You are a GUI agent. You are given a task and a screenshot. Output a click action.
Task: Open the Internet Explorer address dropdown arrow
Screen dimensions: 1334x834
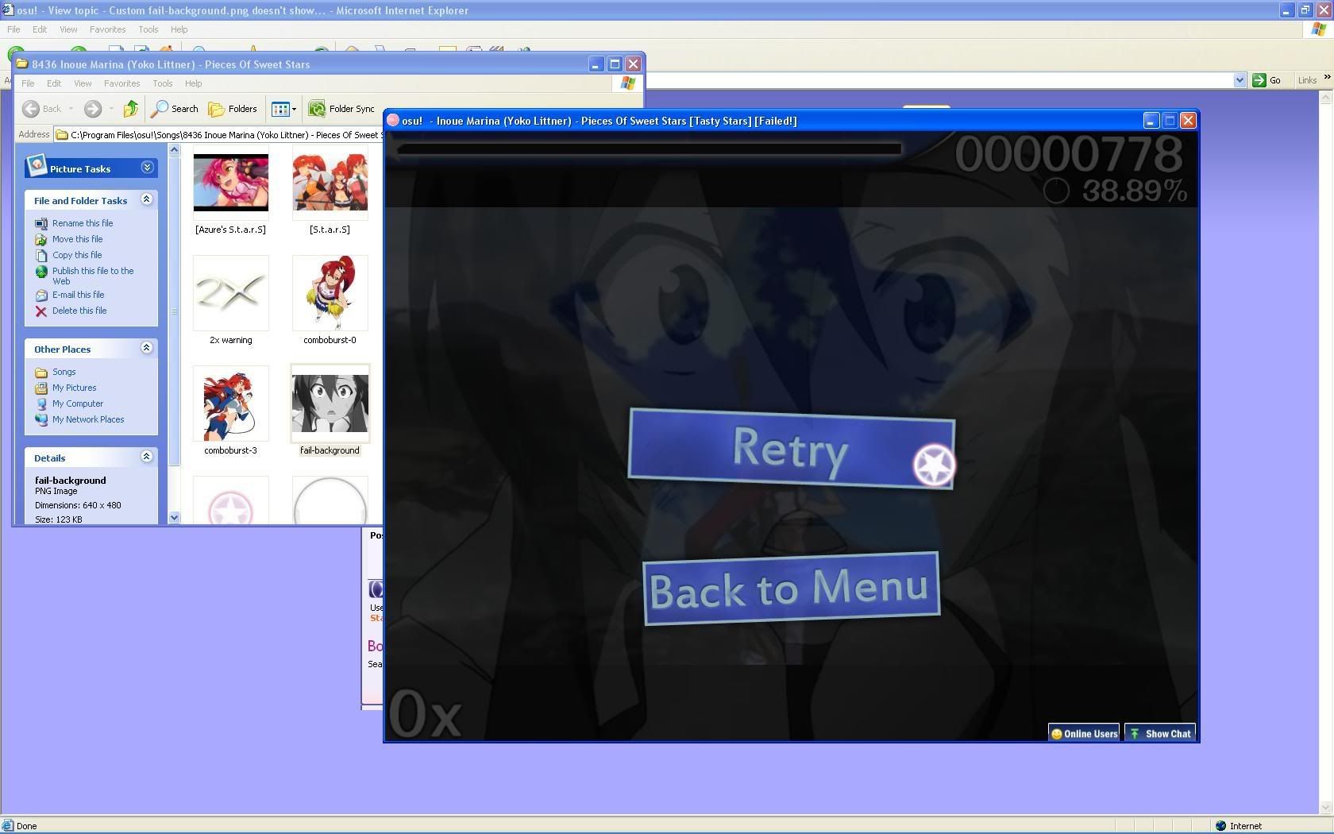point(1240,80)
